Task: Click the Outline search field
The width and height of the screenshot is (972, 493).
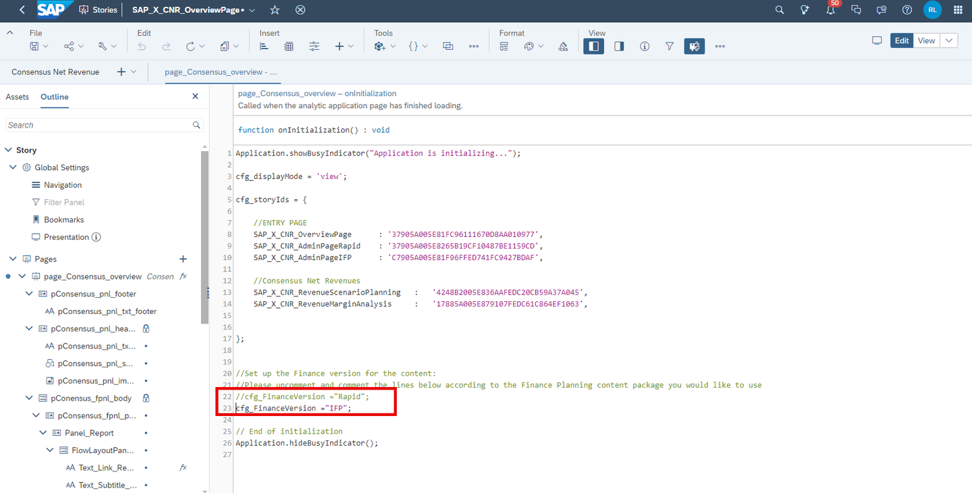Action: tap(105, 125)
